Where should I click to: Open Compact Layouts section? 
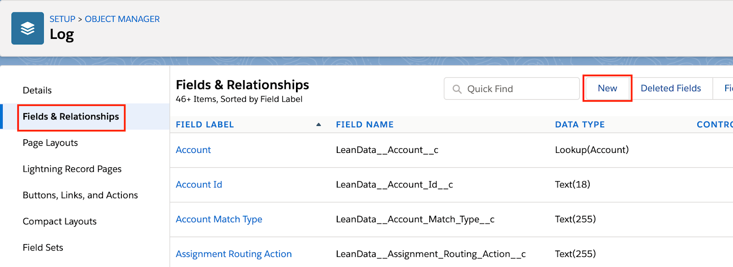(60, 221)
